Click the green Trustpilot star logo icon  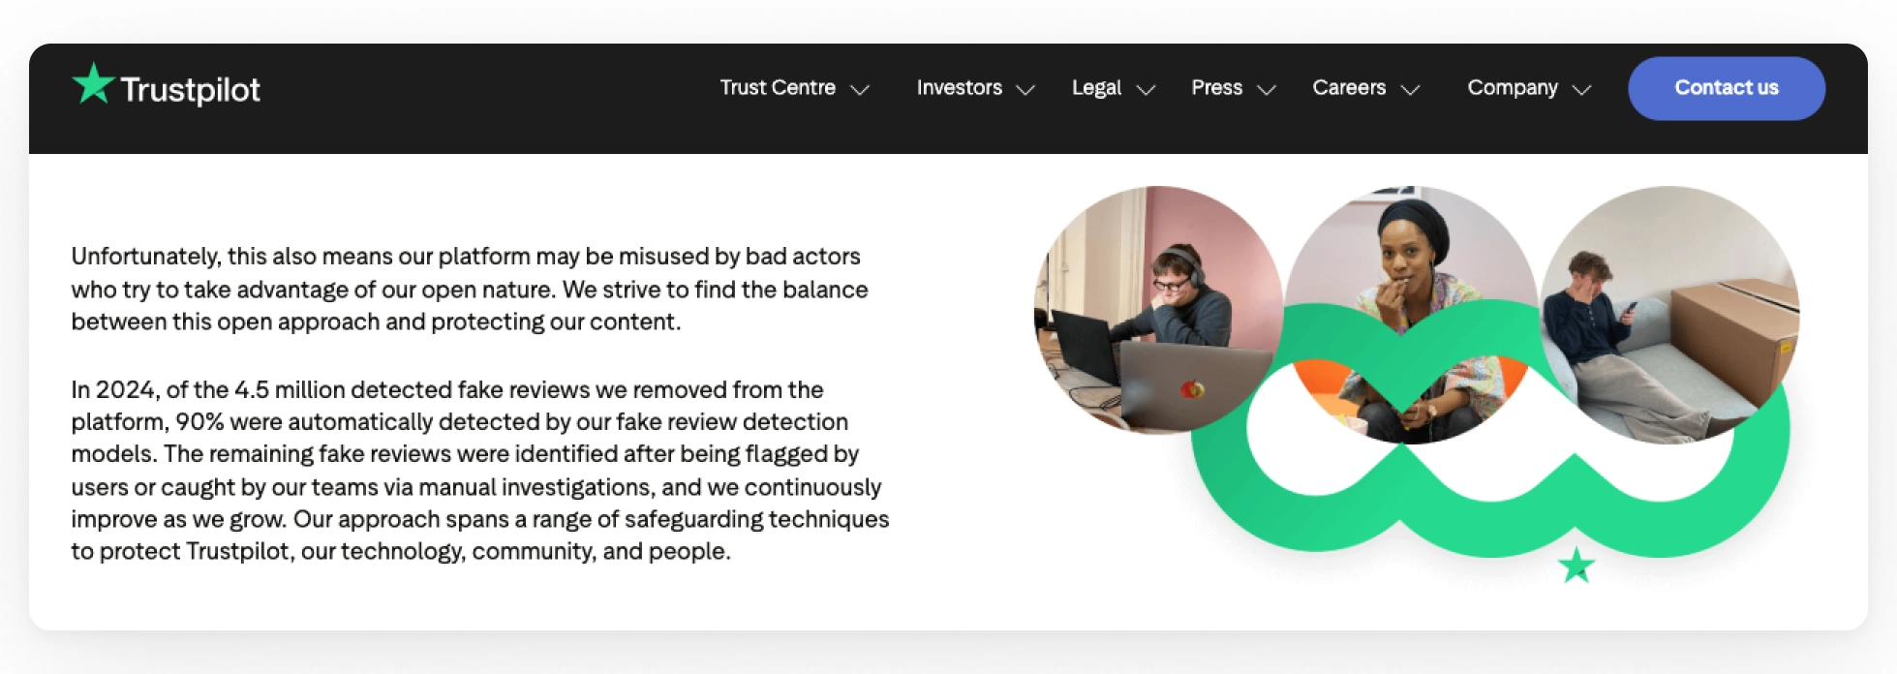(x=93, y=84)
